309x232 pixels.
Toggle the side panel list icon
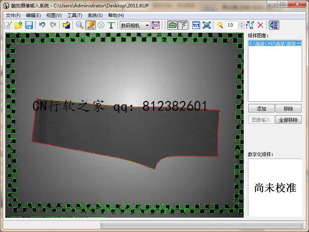274,25
